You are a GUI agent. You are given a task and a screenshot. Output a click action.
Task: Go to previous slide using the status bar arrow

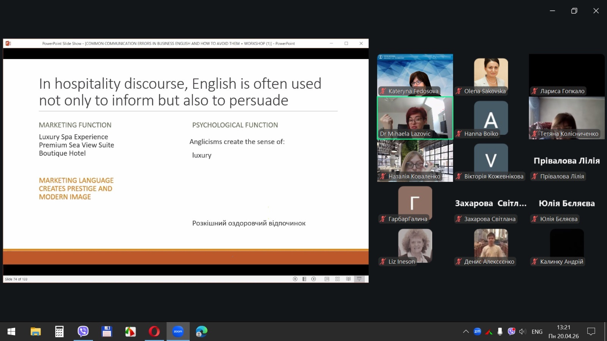click(x=295, y=279)
